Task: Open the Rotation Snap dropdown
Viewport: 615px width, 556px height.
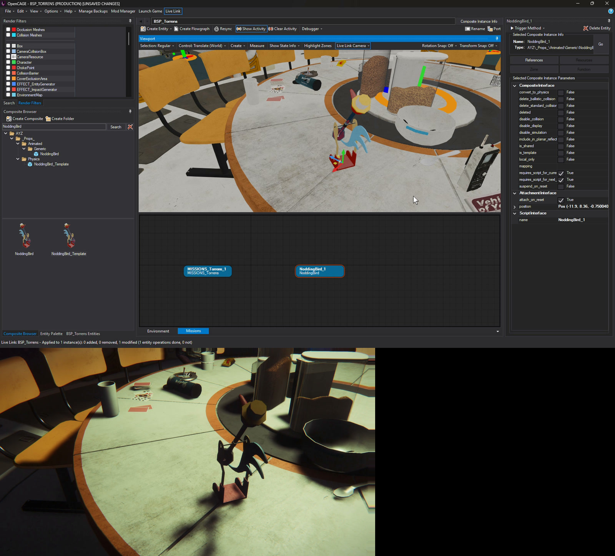Action: [439, 46]
